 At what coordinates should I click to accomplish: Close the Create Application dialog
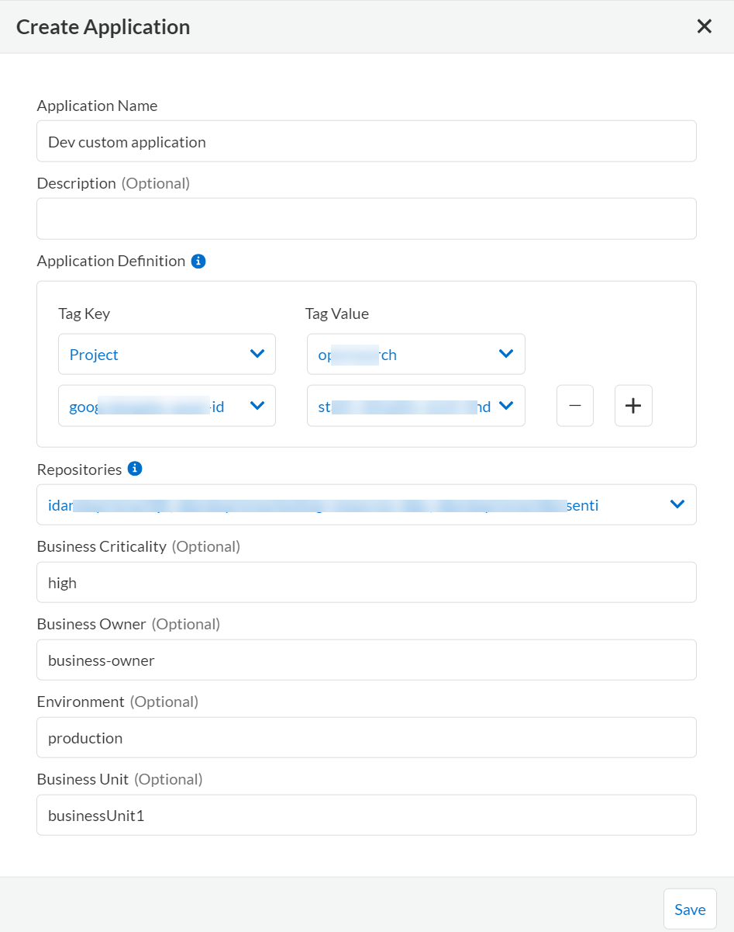(x=704, y=26)
